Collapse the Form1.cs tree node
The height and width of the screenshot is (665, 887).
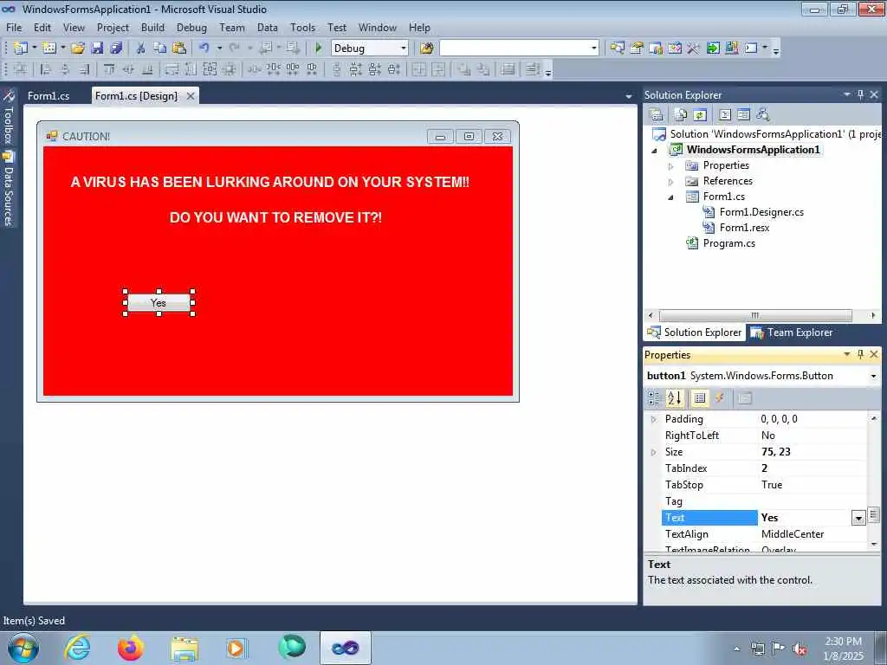pyautogui.click(x=671, y=197)
